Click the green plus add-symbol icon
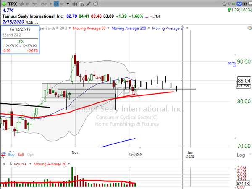 (x=4, y=4)
